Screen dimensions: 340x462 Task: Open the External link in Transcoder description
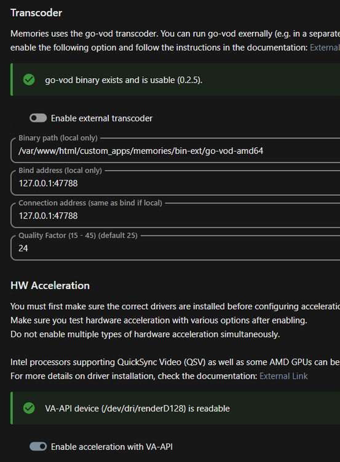pos(325,47)
